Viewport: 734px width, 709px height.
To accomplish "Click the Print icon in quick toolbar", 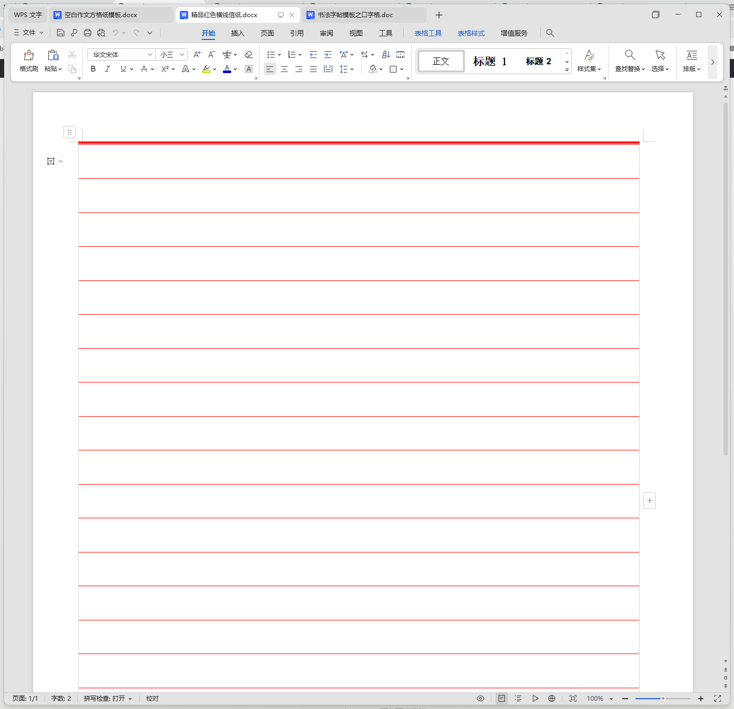I will point(88,33).
